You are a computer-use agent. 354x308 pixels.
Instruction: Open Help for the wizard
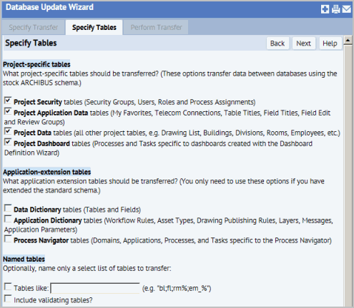point(330,43)
